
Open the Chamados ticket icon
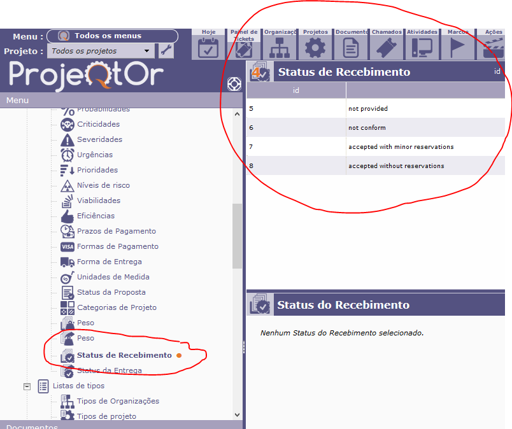pyautogui.click(x=387, y=48)
